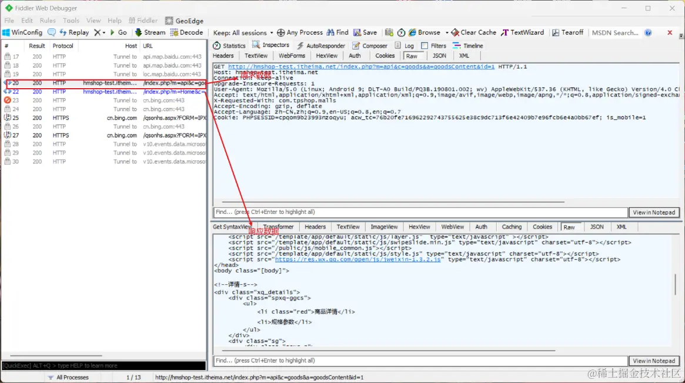The image size is (685, 383).
Task: Open WinConfig from the toolbar
Action: pos(22,32)
